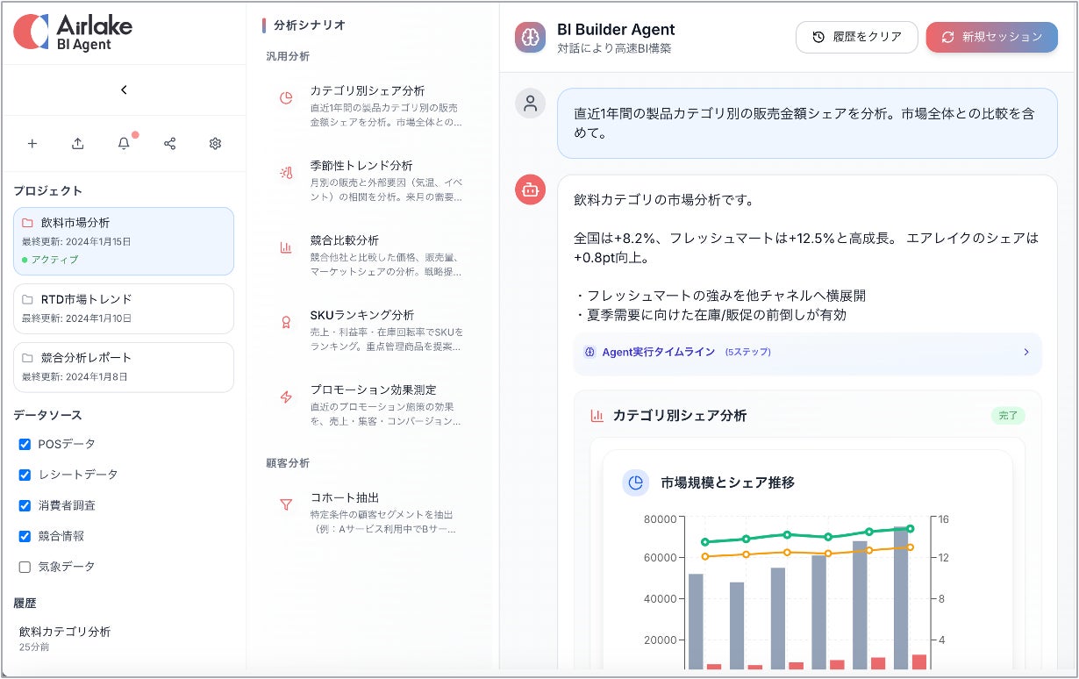The height and width of the screenshot is (679, 1079).
Task: Click the データソース section heading
Action: [x=47, y=415]
